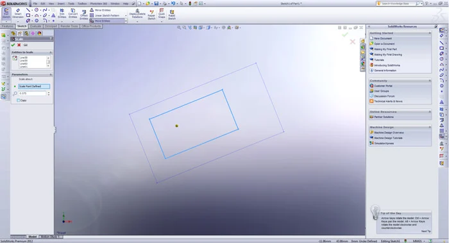Screen dimensions: 449x243
Task: Pin the Scale property panel
Action: pos(25,45)
